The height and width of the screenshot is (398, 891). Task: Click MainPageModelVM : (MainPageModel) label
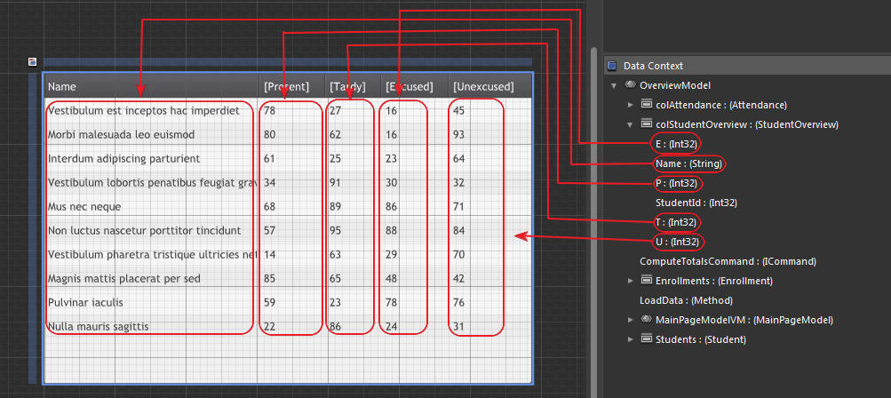click(744, 320)
